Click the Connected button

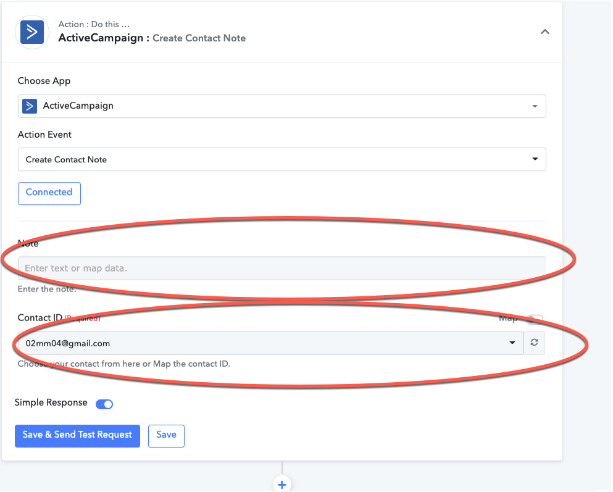pos(49,193)
